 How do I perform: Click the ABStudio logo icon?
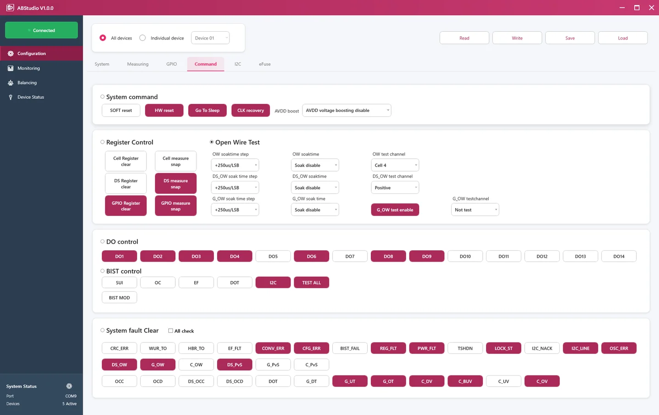(x=10, y=8)
